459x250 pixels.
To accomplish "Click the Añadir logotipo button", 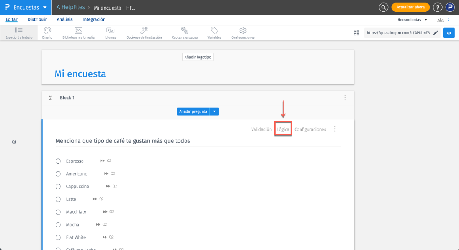I will [198, 57].
